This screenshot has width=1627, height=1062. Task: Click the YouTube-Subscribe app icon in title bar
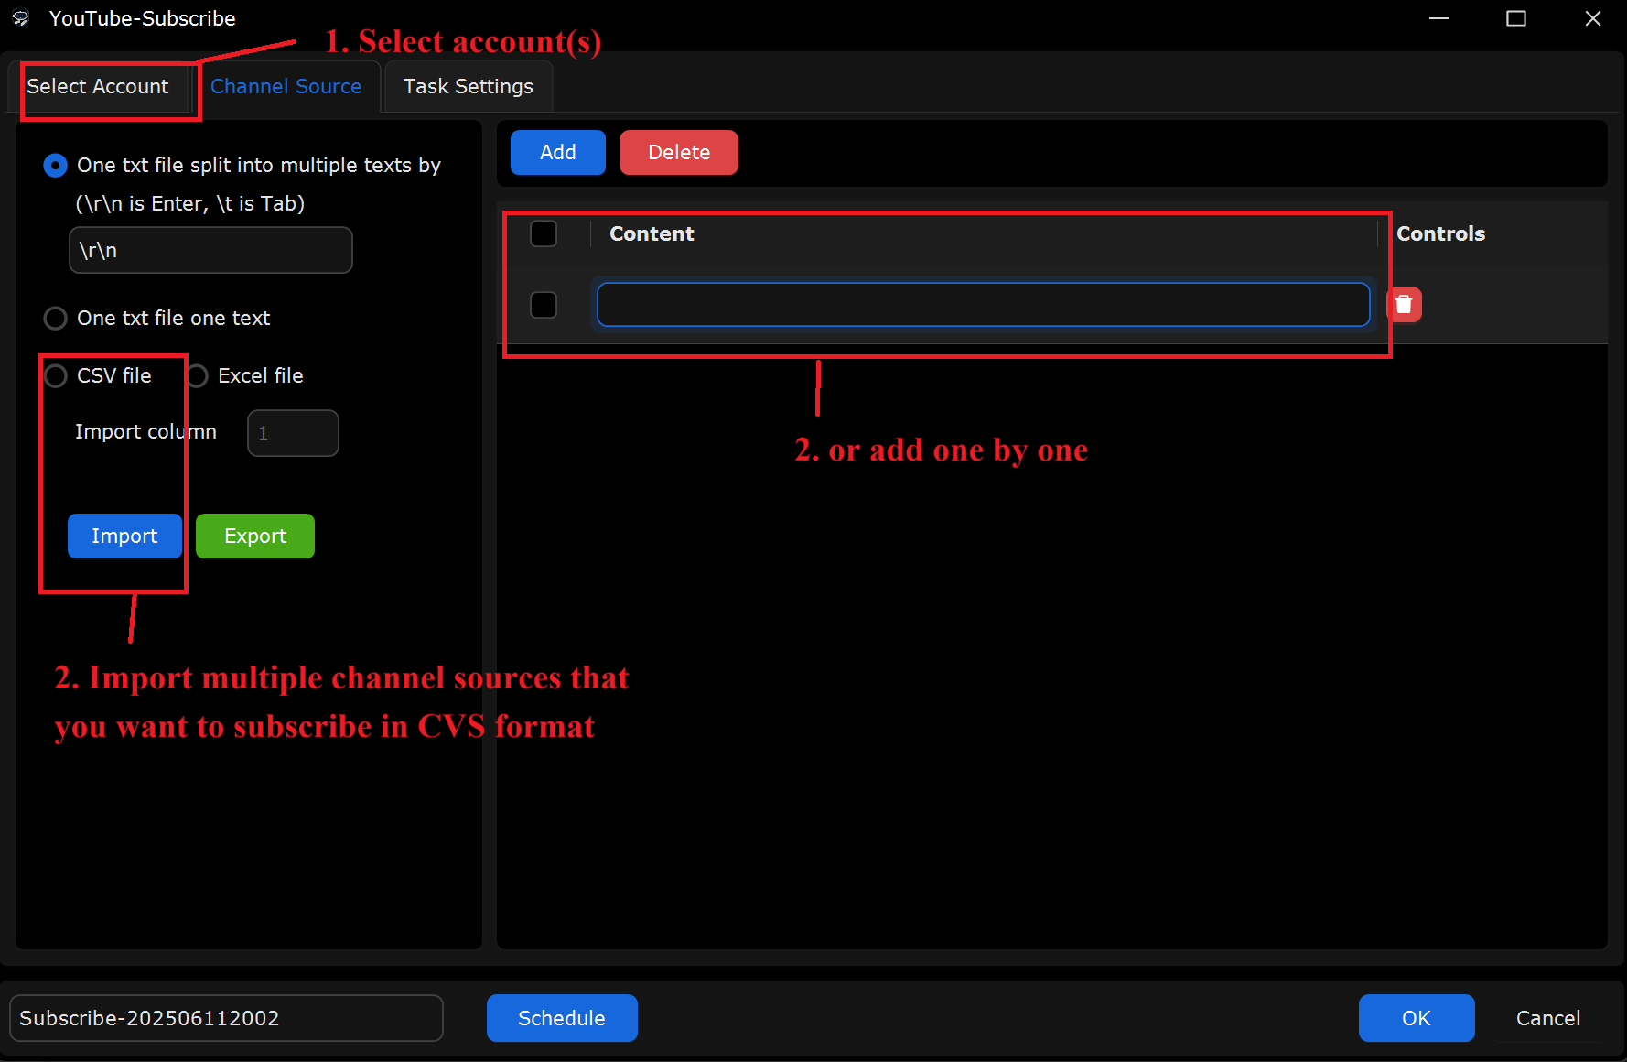pos(21,18)
